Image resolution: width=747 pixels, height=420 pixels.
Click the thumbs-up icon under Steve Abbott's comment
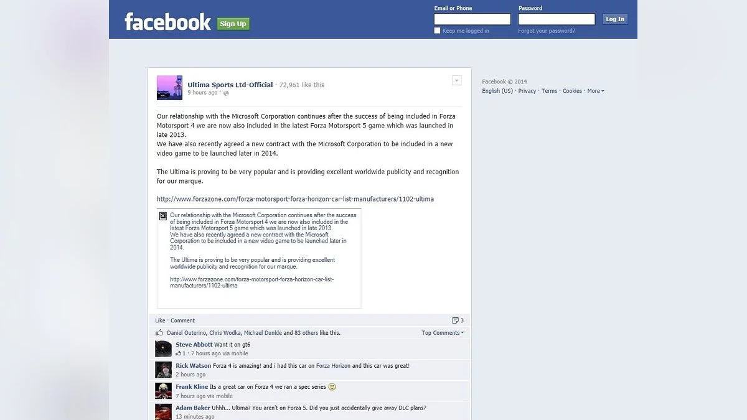point(179,353)
